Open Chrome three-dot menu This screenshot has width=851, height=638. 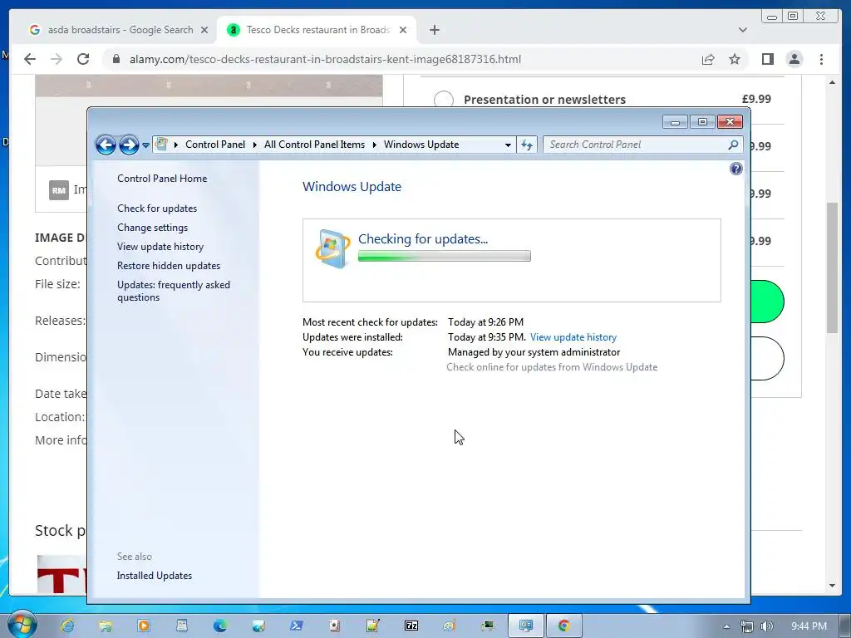(821, 59)
